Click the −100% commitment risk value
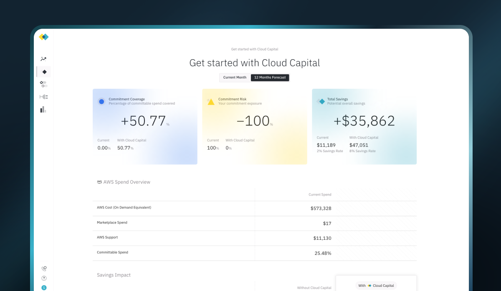Screen dimensions: 501x291 [x=254, y=121]
